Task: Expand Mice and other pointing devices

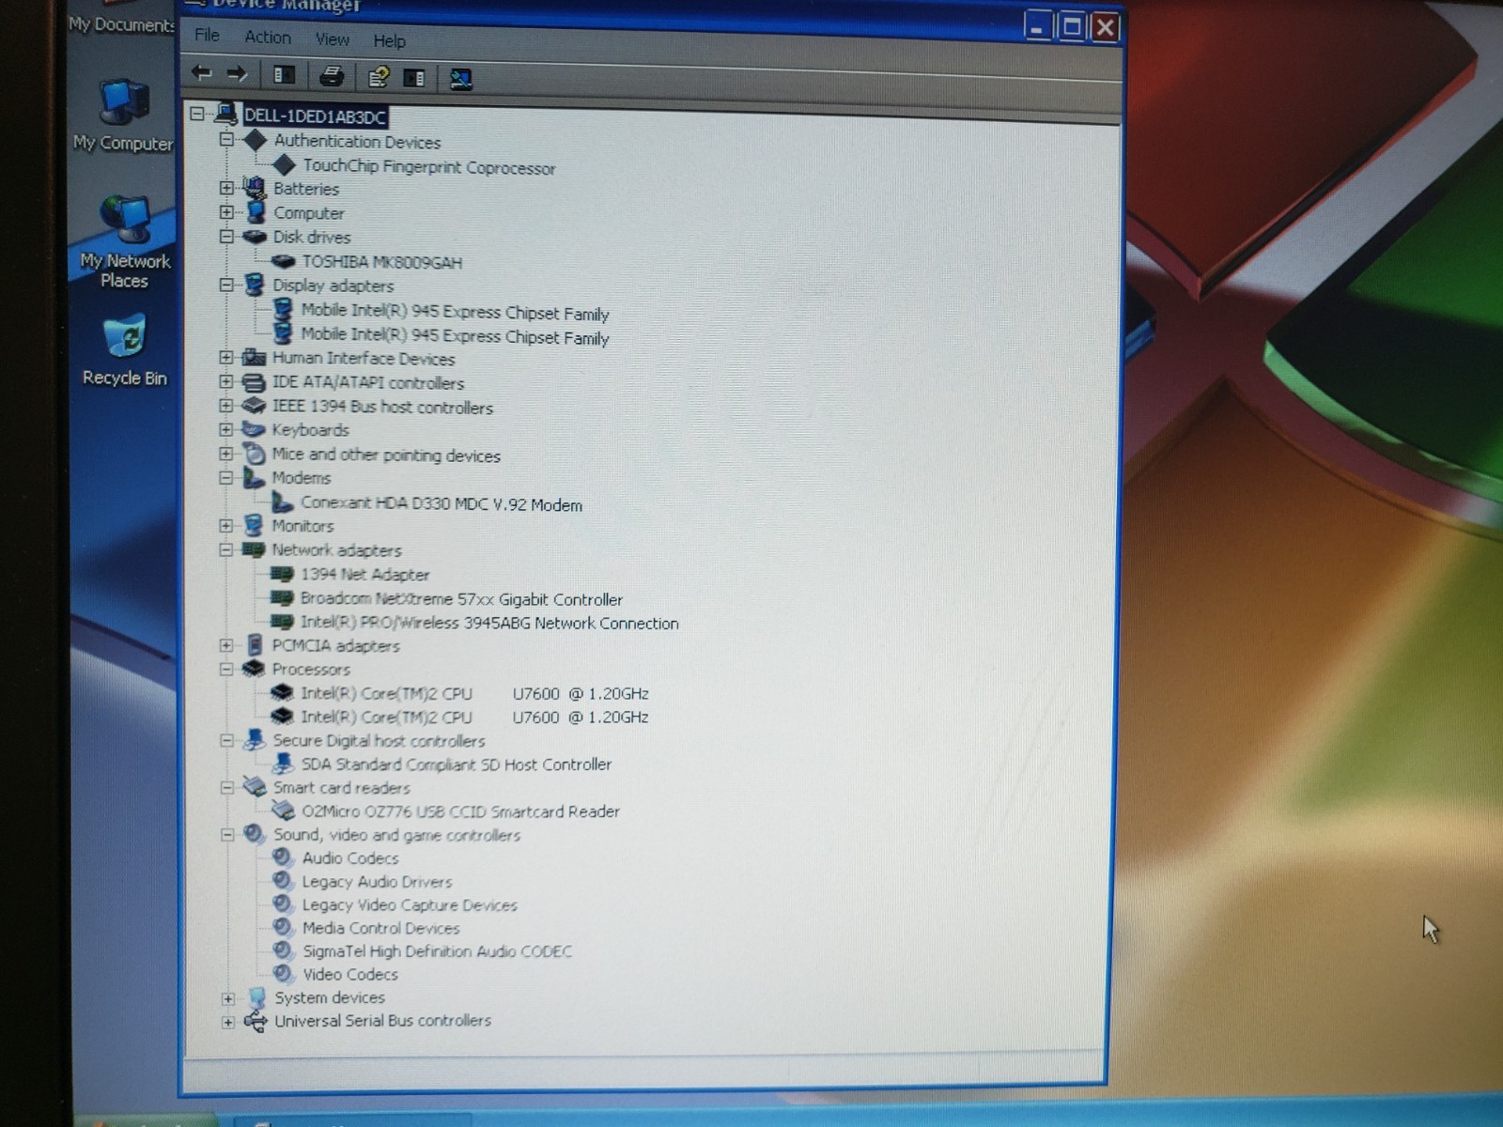Action: pos(225,454)
